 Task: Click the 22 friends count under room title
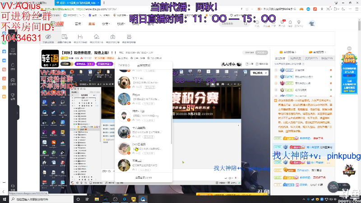point(123,58)
